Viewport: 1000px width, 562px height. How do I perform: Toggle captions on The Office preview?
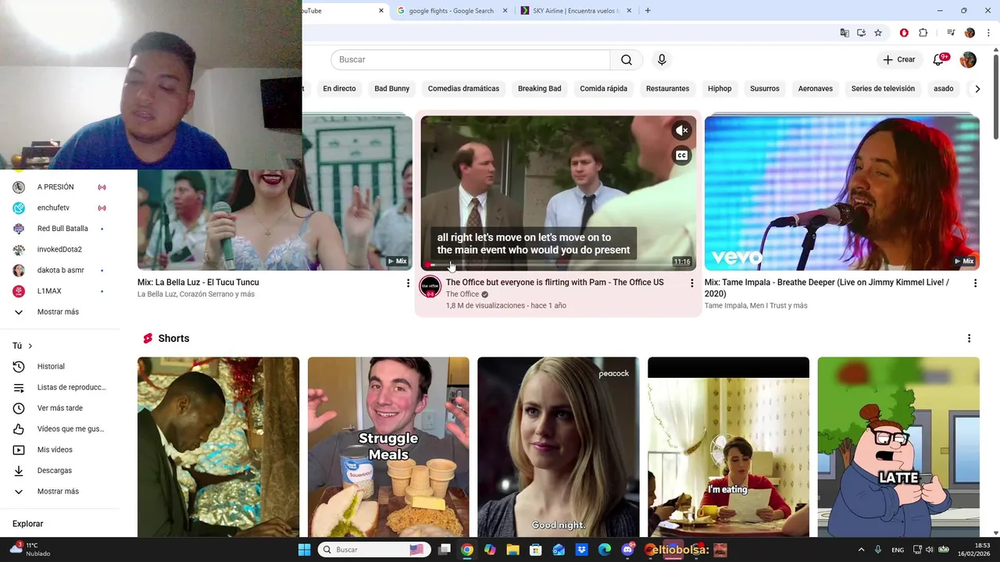681,155
